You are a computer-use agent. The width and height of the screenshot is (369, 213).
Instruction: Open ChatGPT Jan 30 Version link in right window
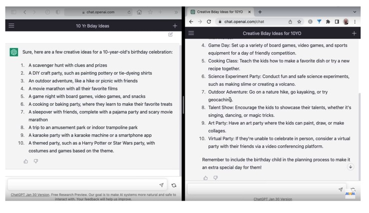273,199
